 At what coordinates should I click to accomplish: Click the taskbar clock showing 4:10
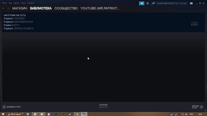[200, 114]
